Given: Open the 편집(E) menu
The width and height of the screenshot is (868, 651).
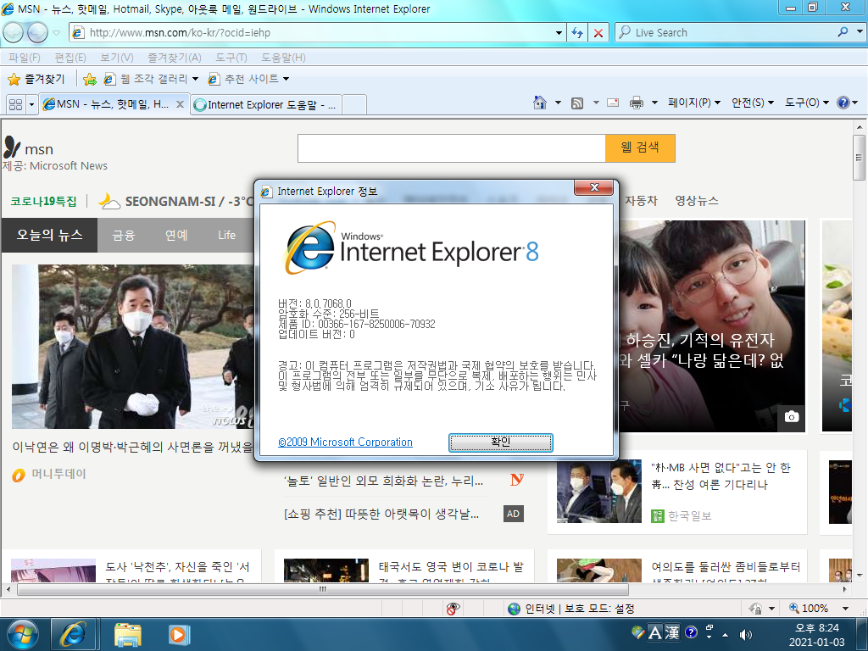Looking at the screenshot, I should coord(70,58).
